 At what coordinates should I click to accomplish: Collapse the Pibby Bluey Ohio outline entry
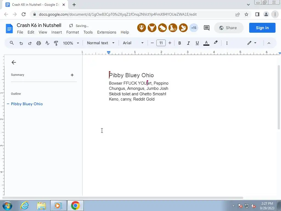(8, 104)
